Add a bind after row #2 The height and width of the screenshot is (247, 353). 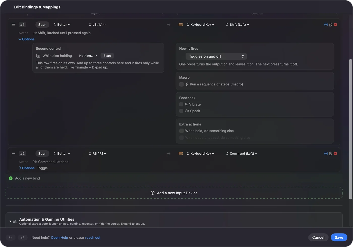pos(326,154)
